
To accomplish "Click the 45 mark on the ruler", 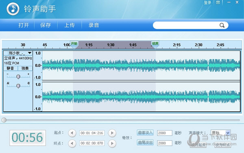I will (45, 45).
